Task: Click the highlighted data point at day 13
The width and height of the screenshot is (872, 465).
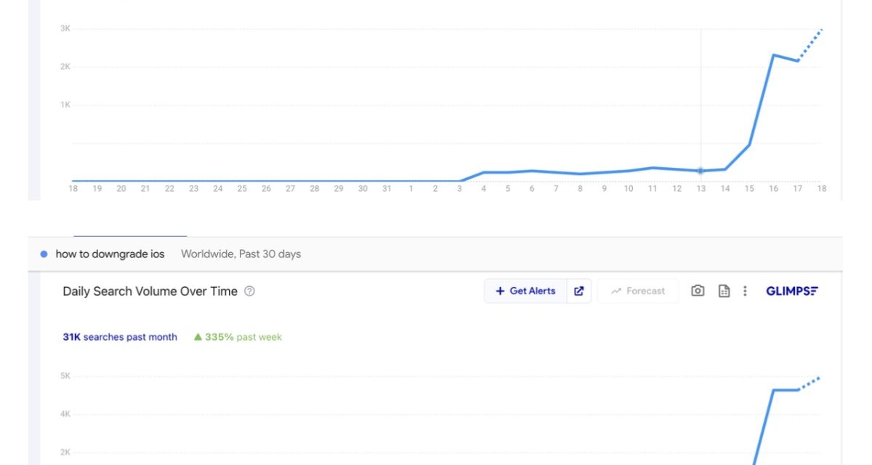Action: 701,171
